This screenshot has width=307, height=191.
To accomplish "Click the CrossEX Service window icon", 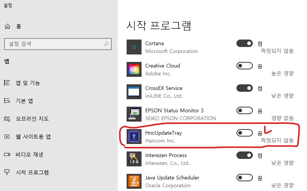I will 134,92.
